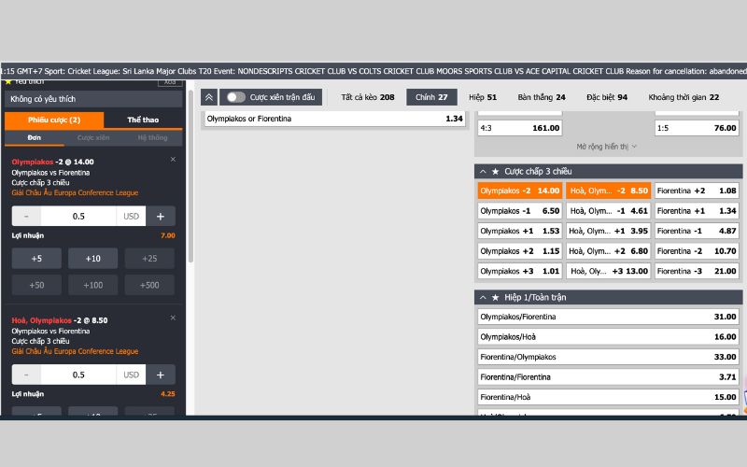
Task: Collapse the Hiệp 1/Toàn trận section
Action: tap(483, 297)
